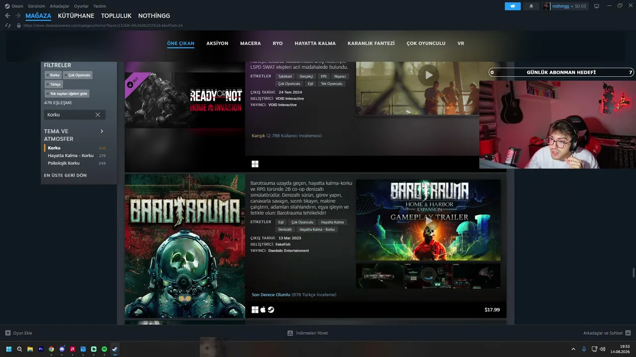Click the store URL address bar
The height and width of the screenshot is (357, 636).
click(103, 25)
